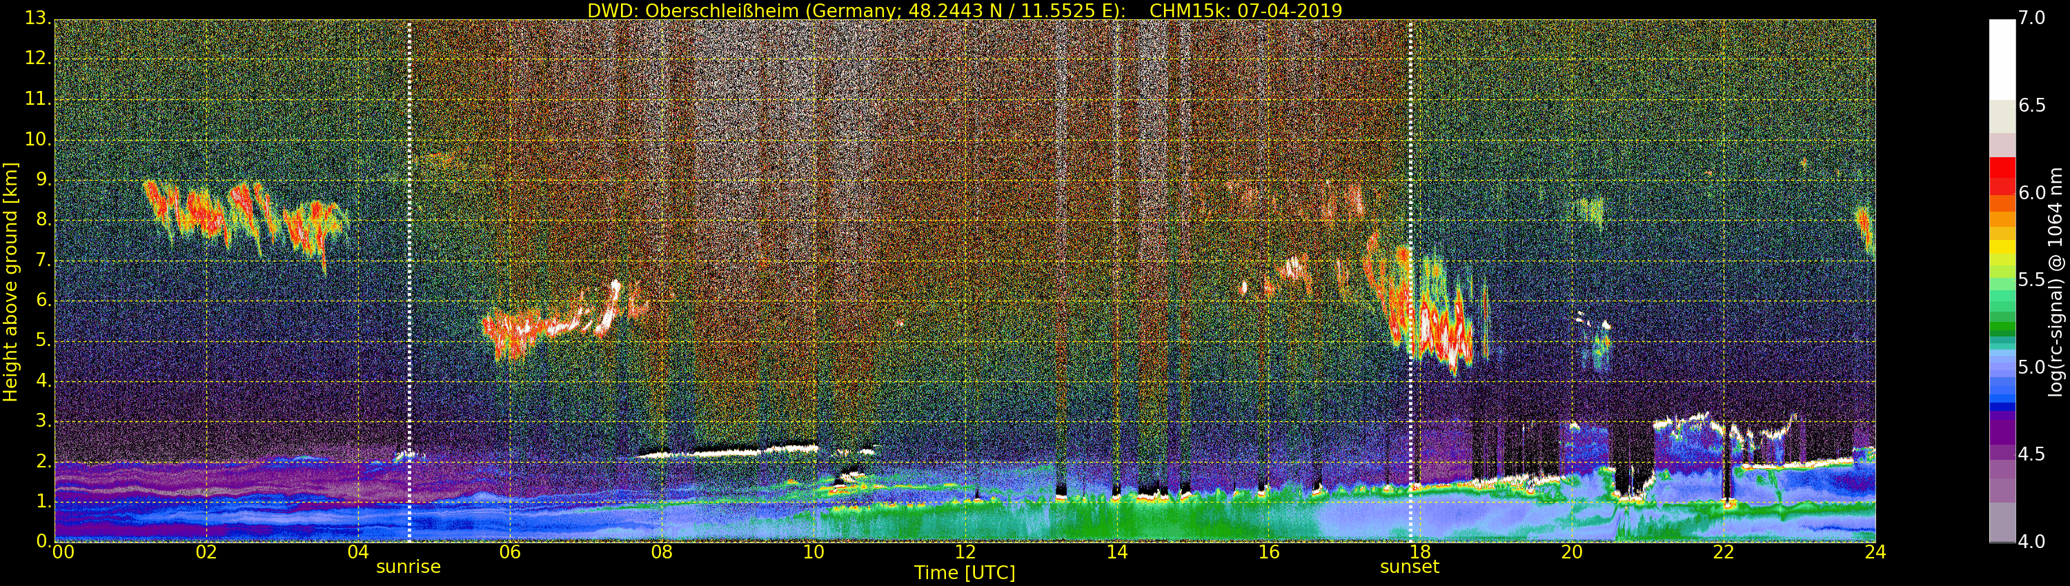Click the '12' time tick label on the time axis
This screenshot has width=2070, height=586.
click(x=965, y=552)
